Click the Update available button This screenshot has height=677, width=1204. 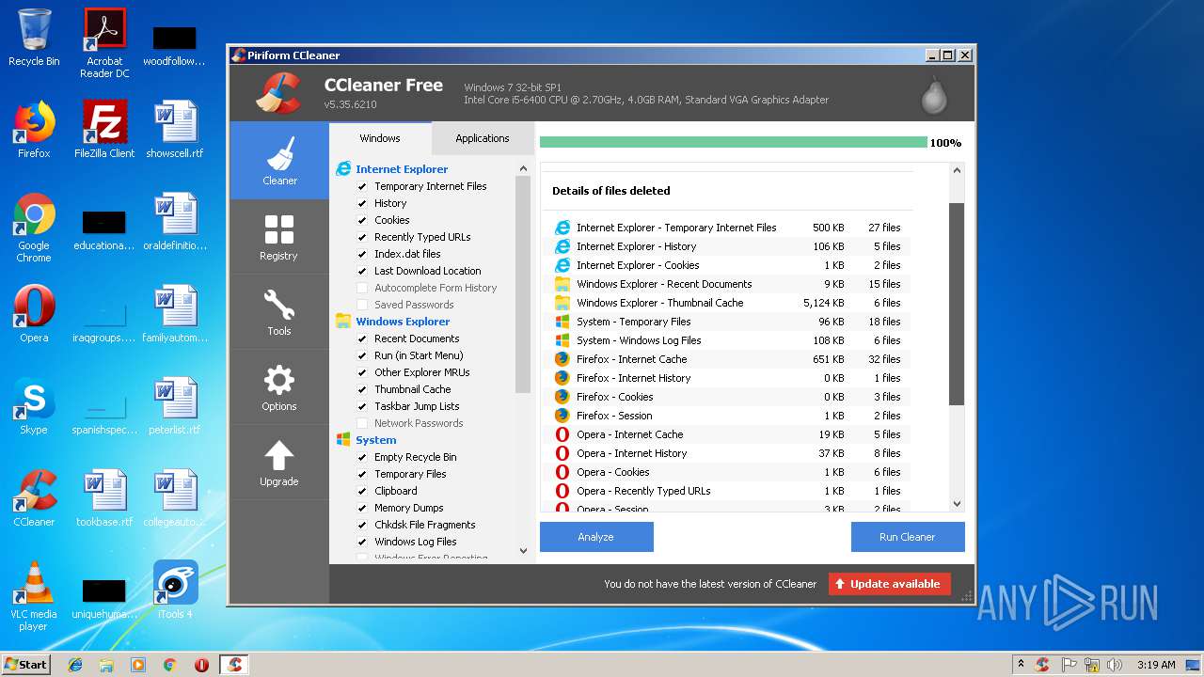point(890,584)
